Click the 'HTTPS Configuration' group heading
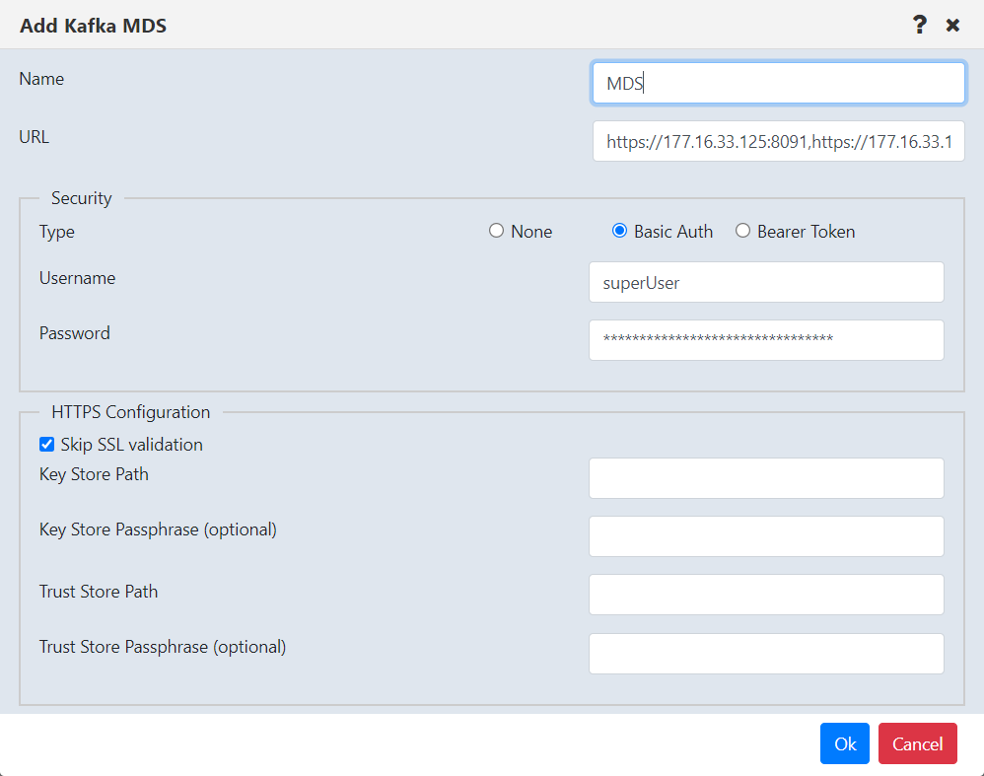This screenshot has width=984, height=776. click(x=130, y=412)
